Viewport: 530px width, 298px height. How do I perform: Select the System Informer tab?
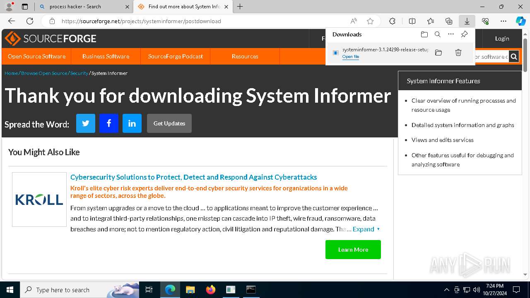(x=184, y=7)
